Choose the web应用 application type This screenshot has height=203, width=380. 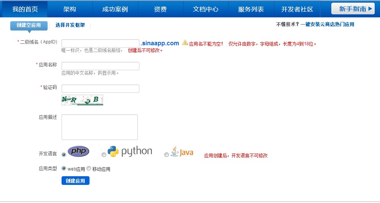tap(64, 169)
